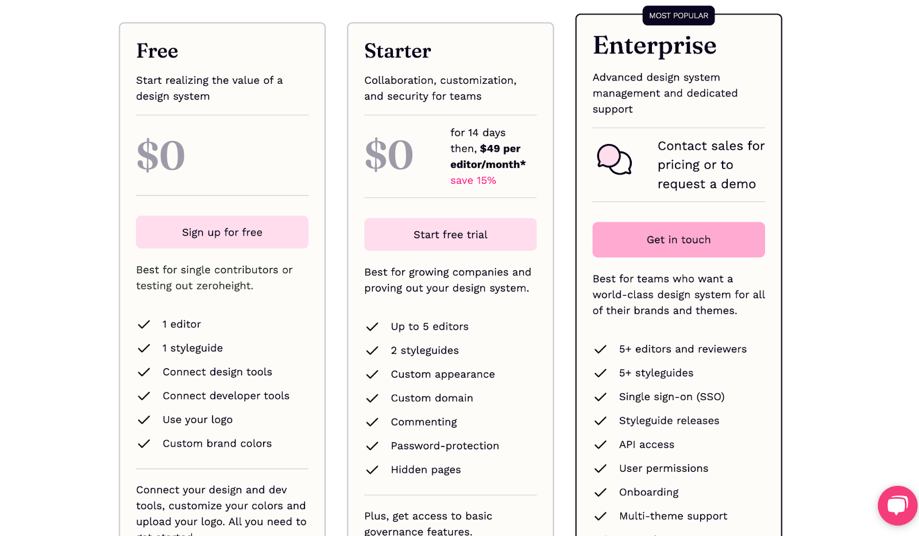Viewport: 919px width, 536px height.
Task: Click the 'Start free trial' button
Action: coord(450,234)
